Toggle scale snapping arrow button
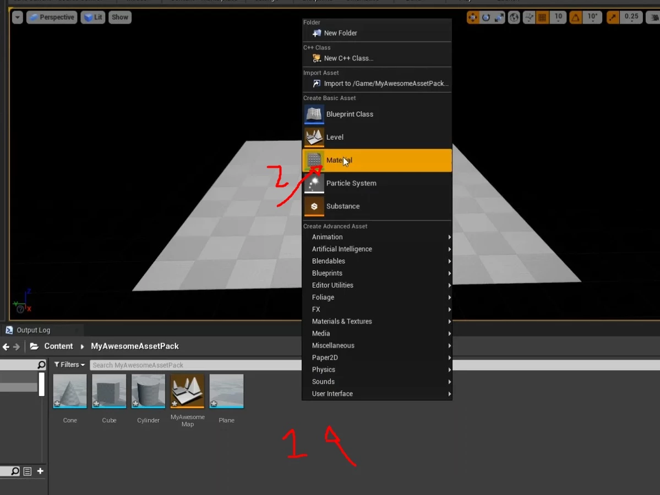This screenshot has width=660, height=495. tap(613, 17)
